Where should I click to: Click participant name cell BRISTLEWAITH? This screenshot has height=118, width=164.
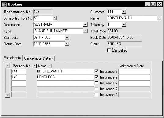65,72
